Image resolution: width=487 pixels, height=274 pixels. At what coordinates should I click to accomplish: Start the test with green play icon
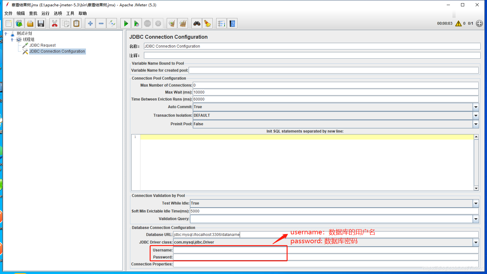[x=126, y=23]
